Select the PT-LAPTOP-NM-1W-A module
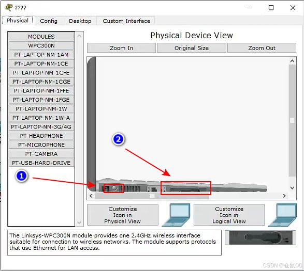Viewport: 304px width, 271px height. coord(41,118)
